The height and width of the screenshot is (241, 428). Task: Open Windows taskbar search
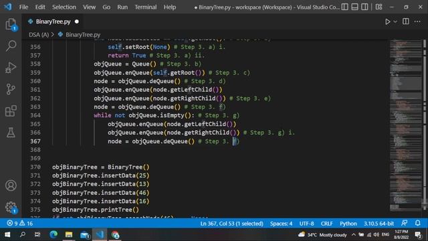[x=23, y=235]
